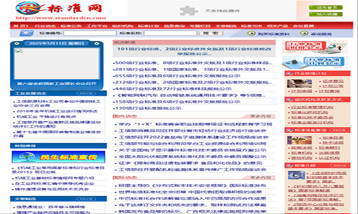
Task: Click the 标准信息查询 section header icon
Action: click(x=289, y=130)
